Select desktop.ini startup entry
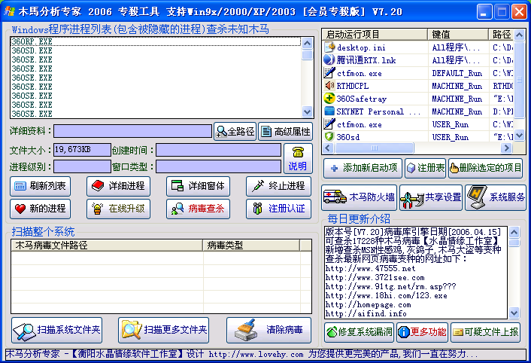Screen dimensions: 531x363 [x=418, y=47]
